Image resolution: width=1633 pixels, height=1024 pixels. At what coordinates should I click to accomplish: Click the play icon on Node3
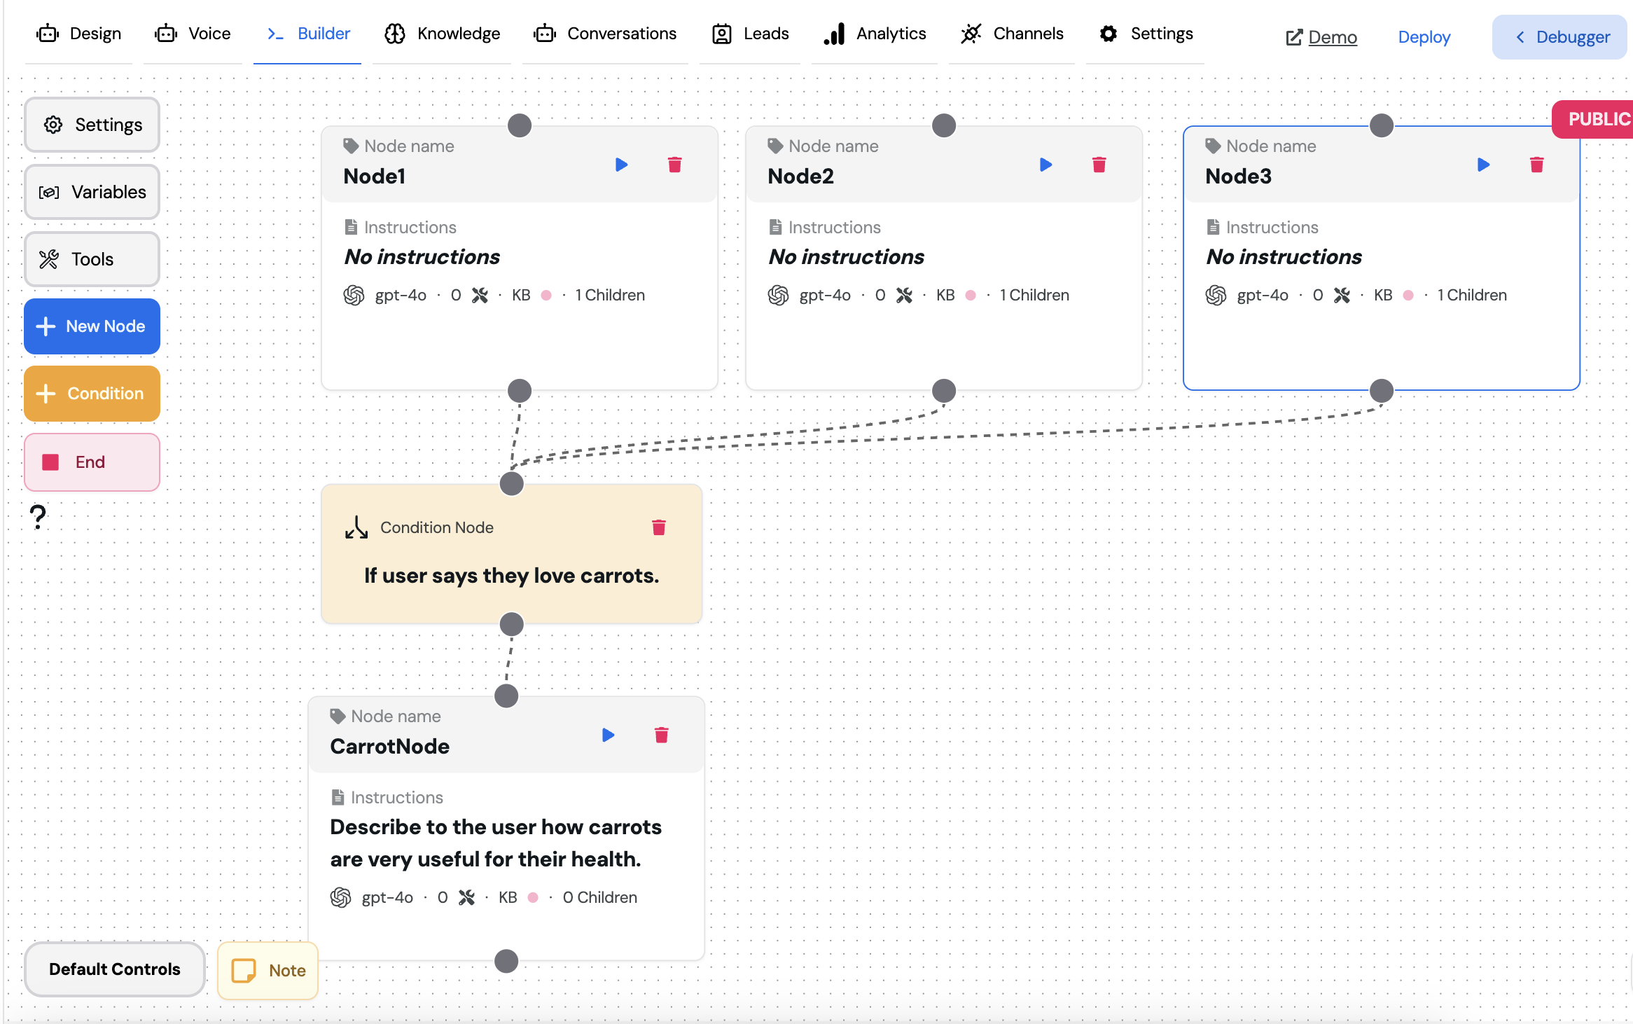coord(1483,165)
